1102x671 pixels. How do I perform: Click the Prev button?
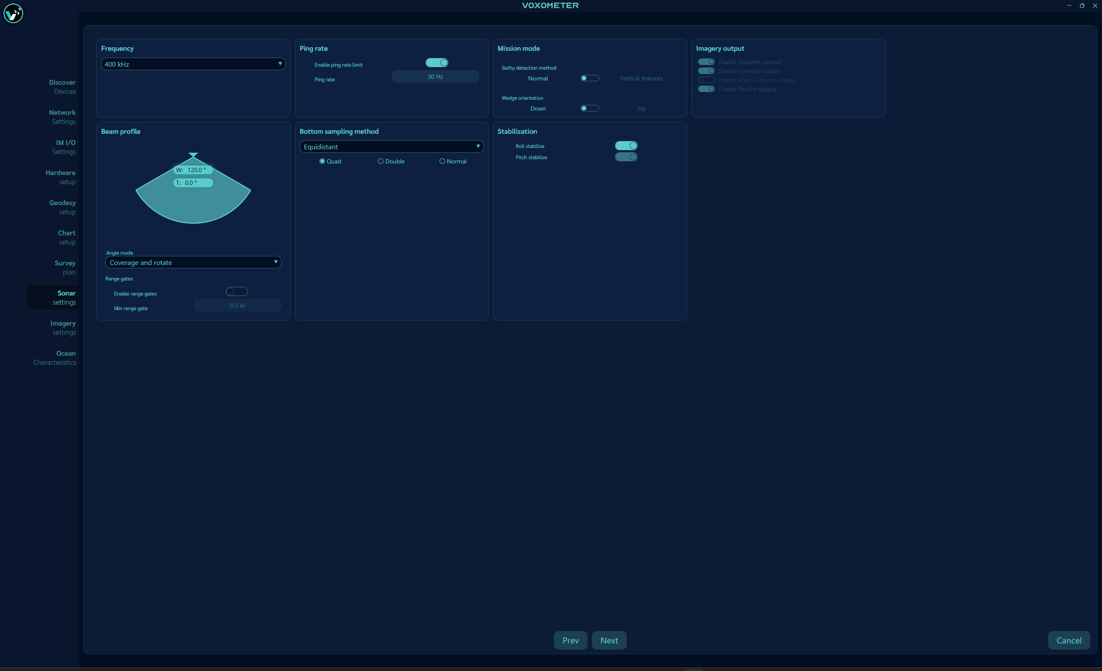[570, 640]
